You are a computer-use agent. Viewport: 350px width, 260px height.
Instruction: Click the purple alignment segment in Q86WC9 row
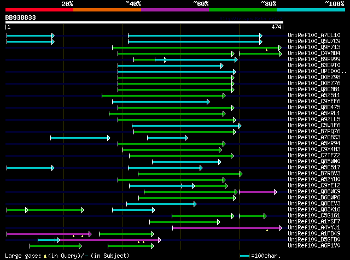tap(258, 192)
